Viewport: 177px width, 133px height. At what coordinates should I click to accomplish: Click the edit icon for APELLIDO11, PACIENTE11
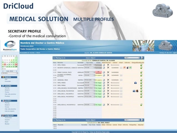coord(104,94)
